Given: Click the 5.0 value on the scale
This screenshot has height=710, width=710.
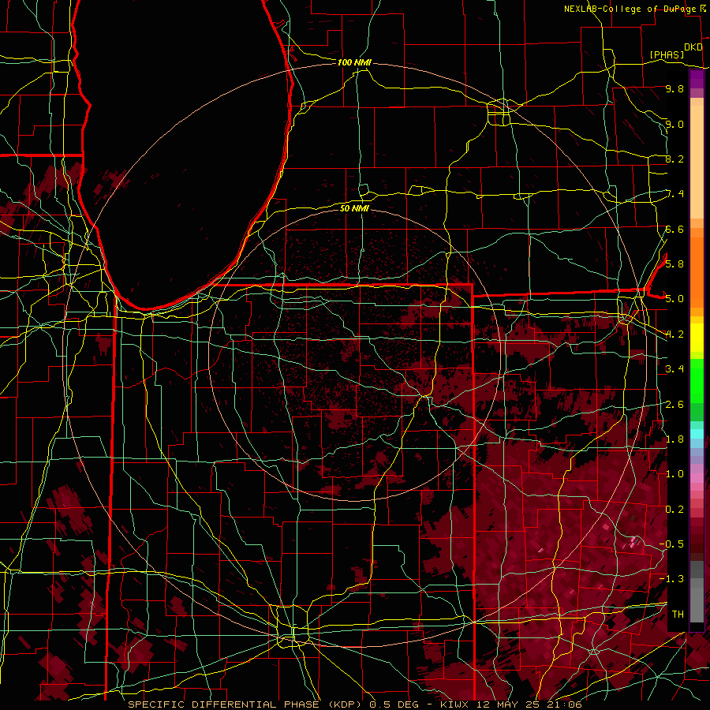Looking at the screenshot, I should click(674, 299).
